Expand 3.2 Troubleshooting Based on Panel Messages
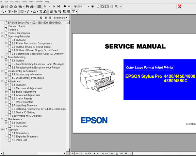 click(6, 64)
